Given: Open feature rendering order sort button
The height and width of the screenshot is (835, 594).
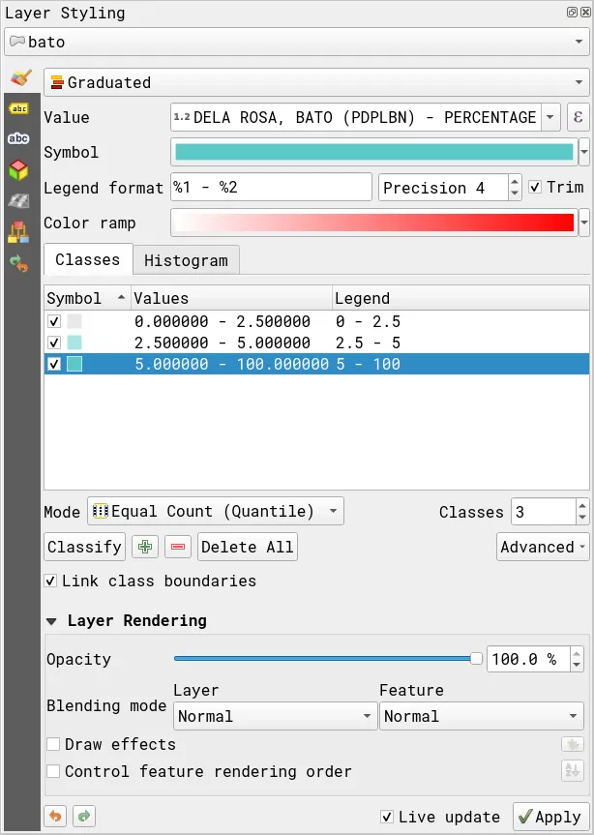Looking at the screenshot, I should coord(573,770).
